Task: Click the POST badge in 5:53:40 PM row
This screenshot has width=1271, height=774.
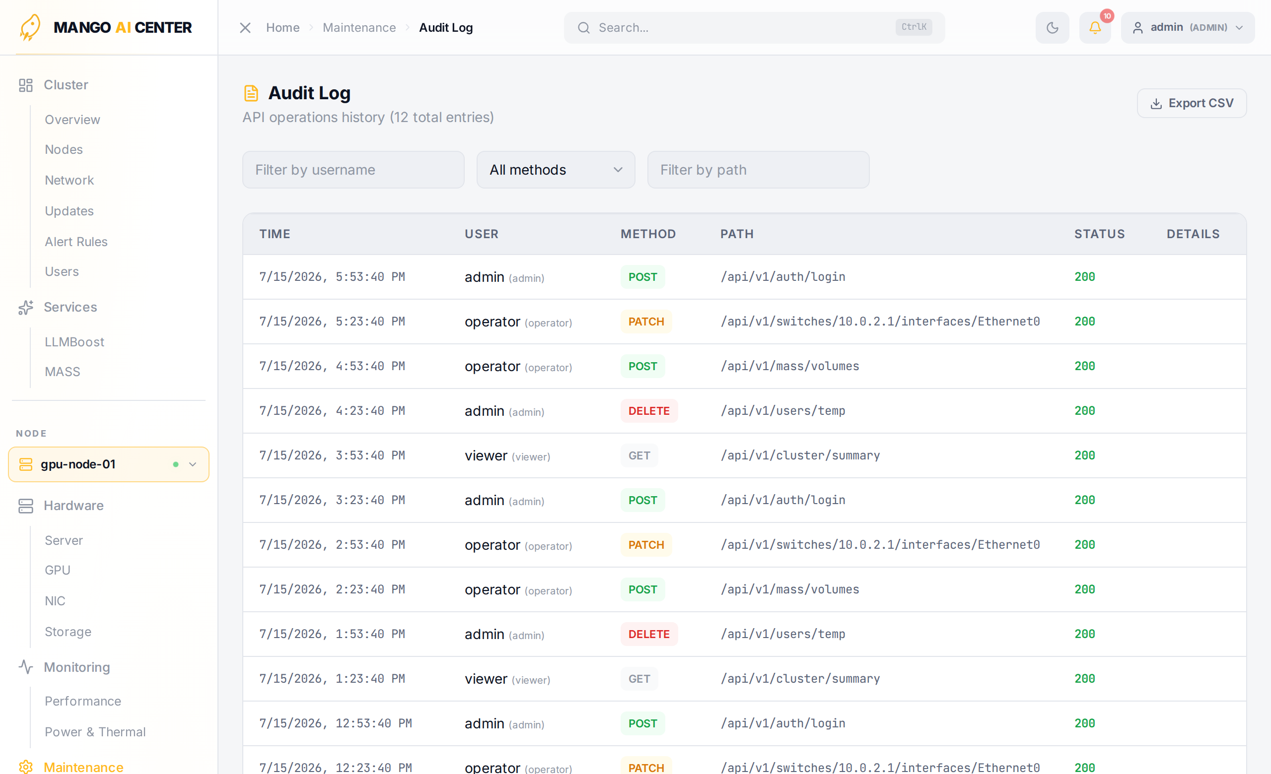Action: pyautogui.click(x=642, y=277)
